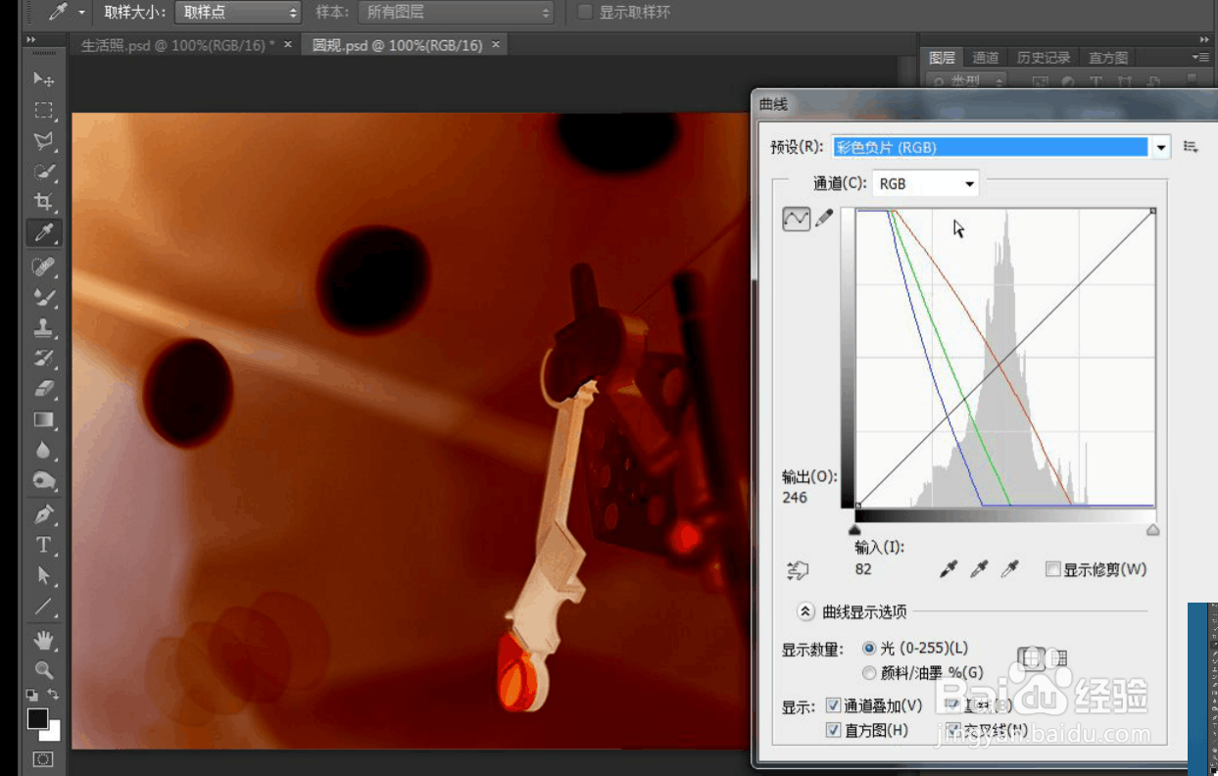Open the 历史记录 panel tab
1218x776 pixels.
(1044, 58)
